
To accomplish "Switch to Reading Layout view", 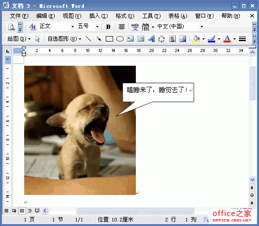I will [x=37, y=211].
